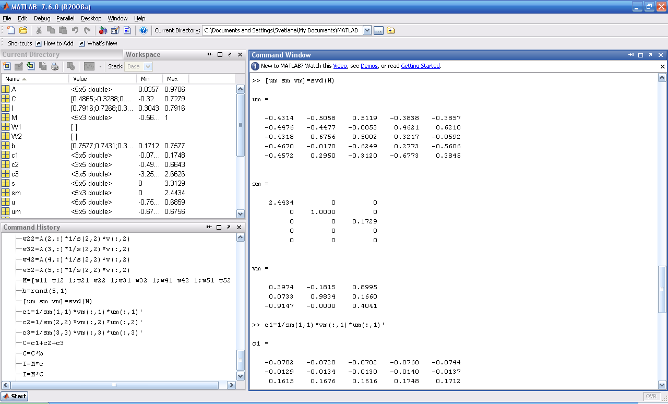Undock the Workspace panel
Screen dimensions: 668x404
pos(230,54)
